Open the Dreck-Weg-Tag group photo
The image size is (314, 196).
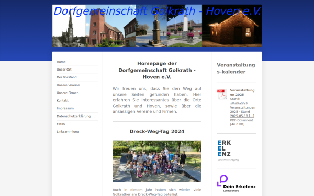coord(157,161)
